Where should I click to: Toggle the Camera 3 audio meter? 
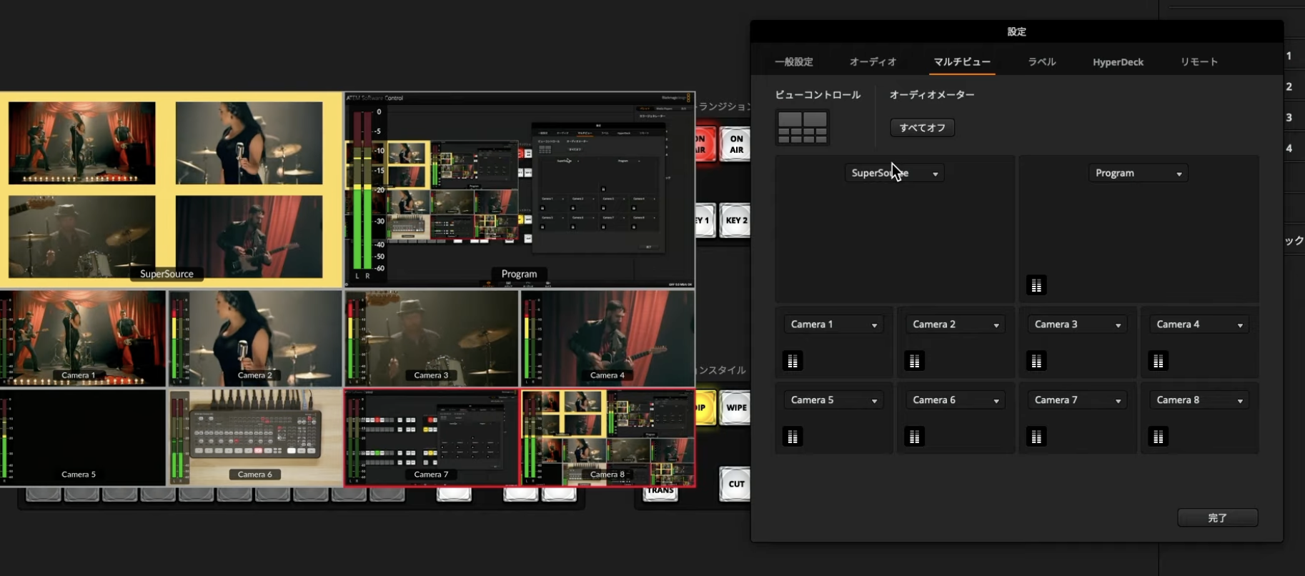click(1036, 362)
